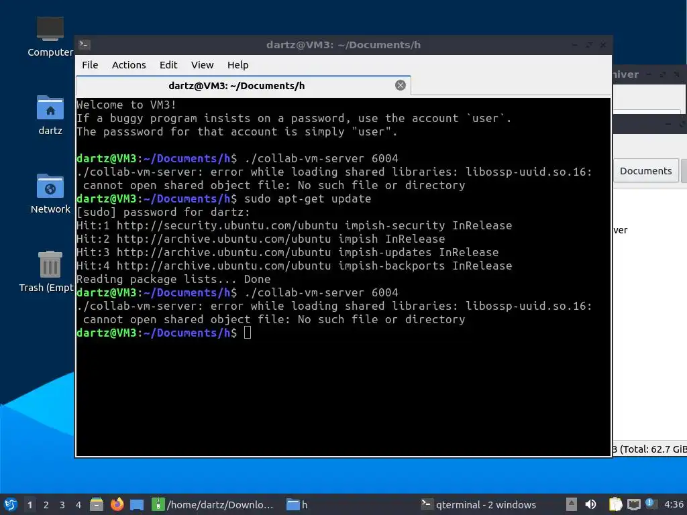Select the dartz@VM3: ~/Documents/h terminal tab
The image size is (687, 515).
(243, 85)
